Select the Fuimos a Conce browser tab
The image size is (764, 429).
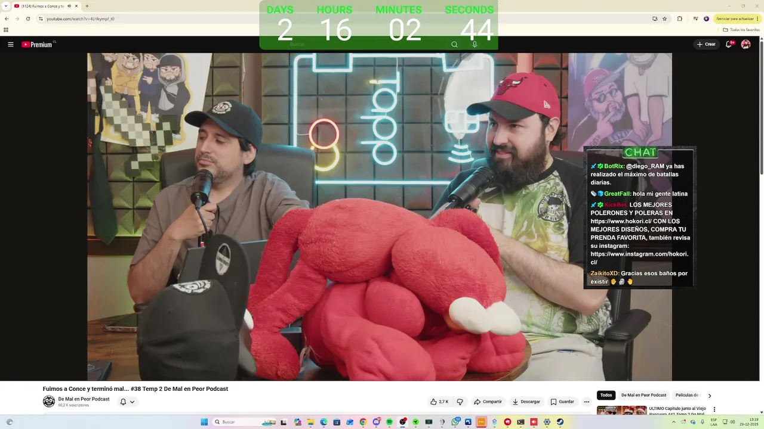pyautogui.click(x=47, y=6)
